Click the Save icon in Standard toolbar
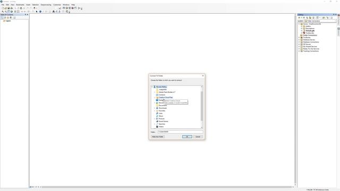This screenshot has height=191, width=340. pyautogui.click(x=8, y=8)
